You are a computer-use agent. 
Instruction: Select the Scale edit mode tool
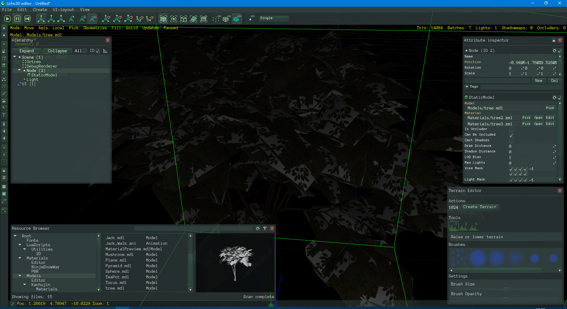61,19
